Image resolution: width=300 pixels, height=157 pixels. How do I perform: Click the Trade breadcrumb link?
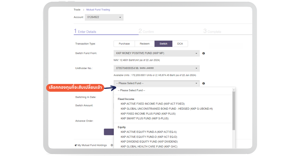point(77,10)
